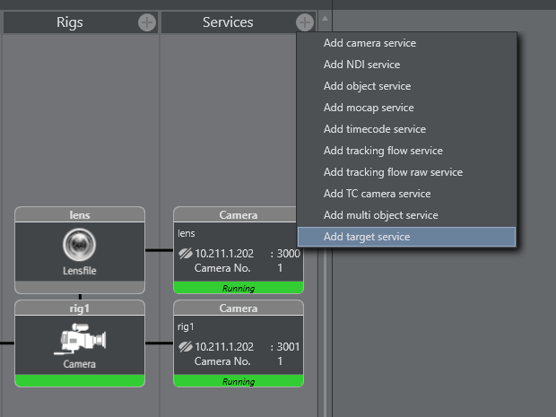The height and width of the screenshot is (417, 556).
Task: Select Add target service
Action: [367, 237]
